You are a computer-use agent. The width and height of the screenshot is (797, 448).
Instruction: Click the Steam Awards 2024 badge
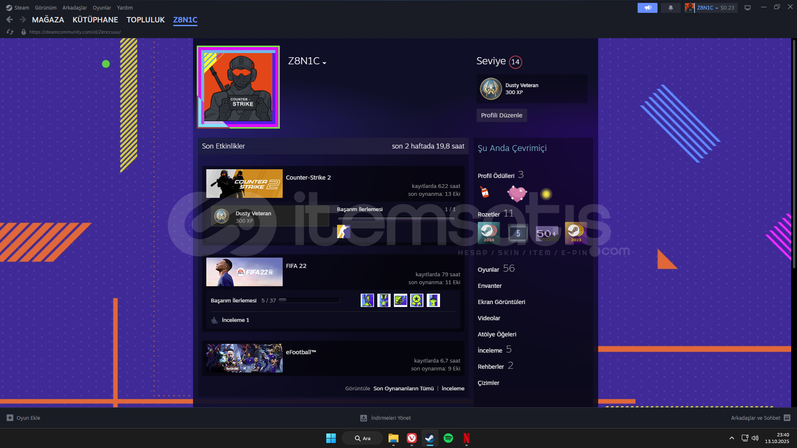pyautogui.click(x=489, y=233)
